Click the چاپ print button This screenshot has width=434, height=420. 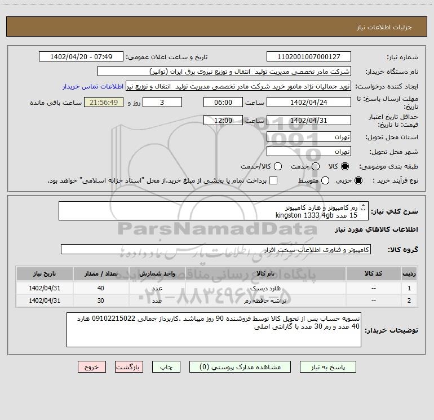(166, 367)
